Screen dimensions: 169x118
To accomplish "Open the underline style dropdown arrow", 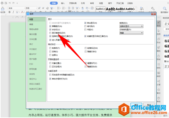I will click(x=19, y=12).
